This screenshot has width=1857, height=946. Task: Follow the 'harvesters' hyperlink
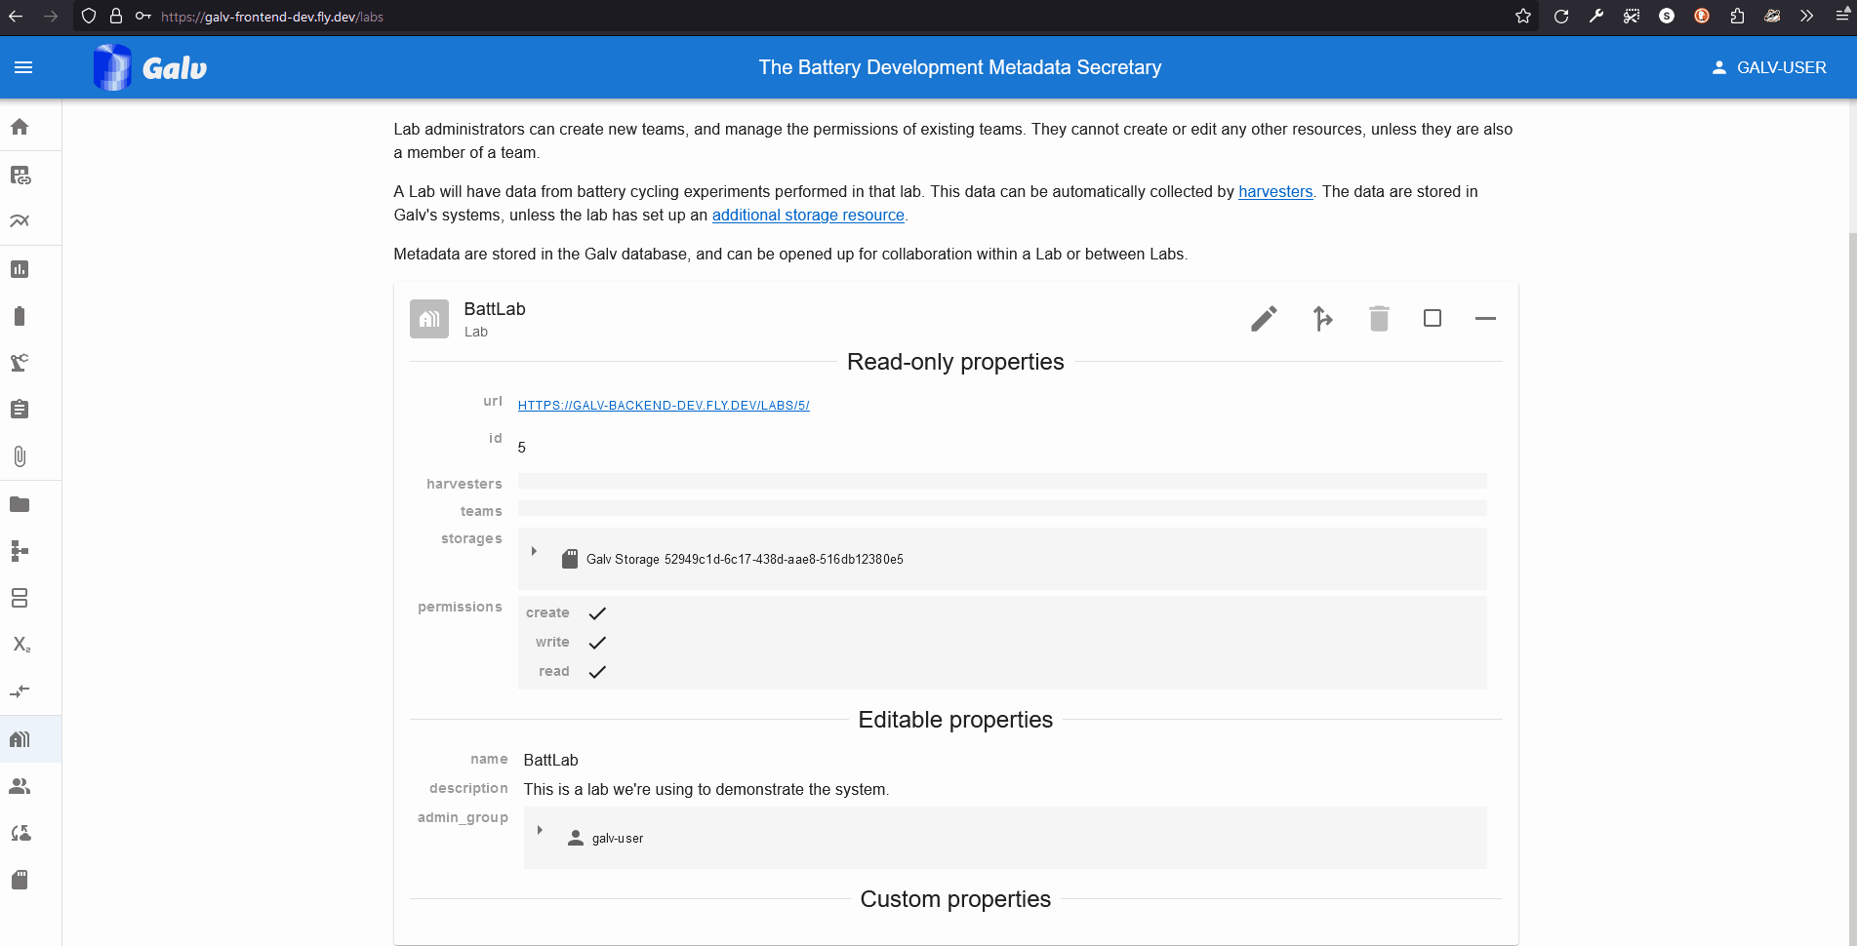pos(1274,192)
